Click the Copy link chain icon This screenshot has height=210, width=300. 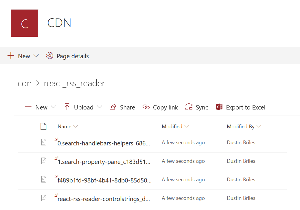(x=146, y=107)
